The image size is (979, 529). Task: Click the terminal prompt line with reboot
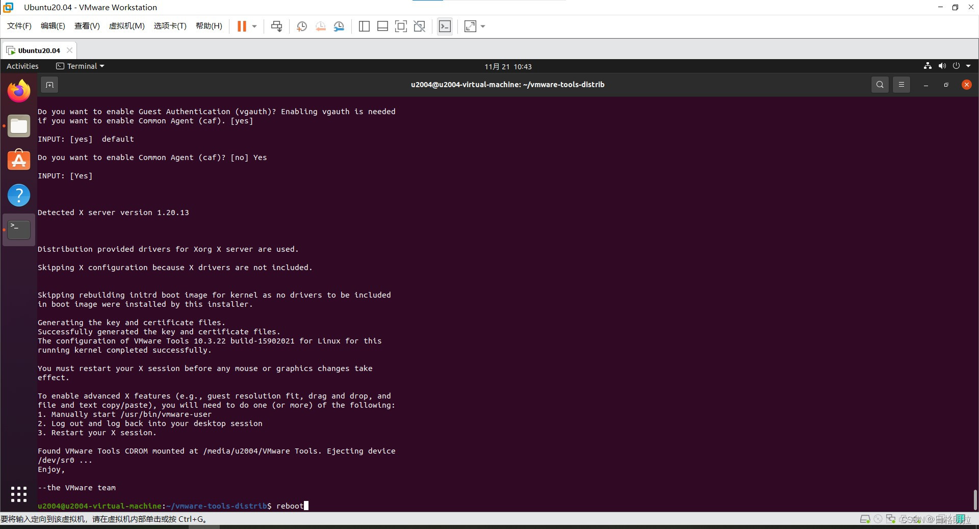173,506
